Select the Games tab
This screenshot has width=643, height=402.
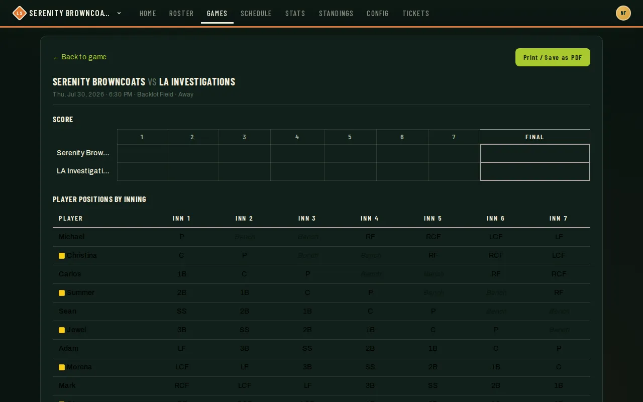[217, 14]
